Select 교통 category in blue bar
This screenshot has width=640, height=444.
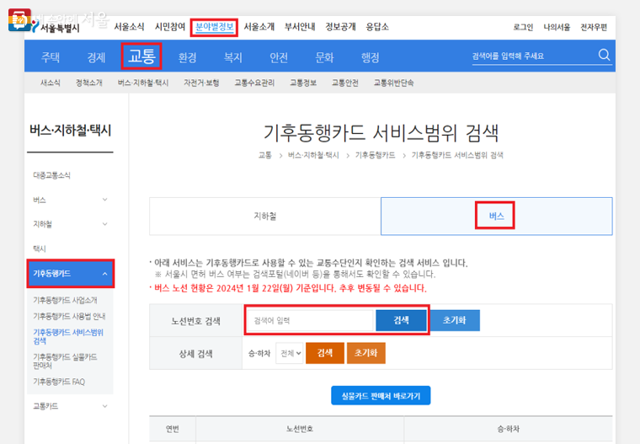coord(141,56)
